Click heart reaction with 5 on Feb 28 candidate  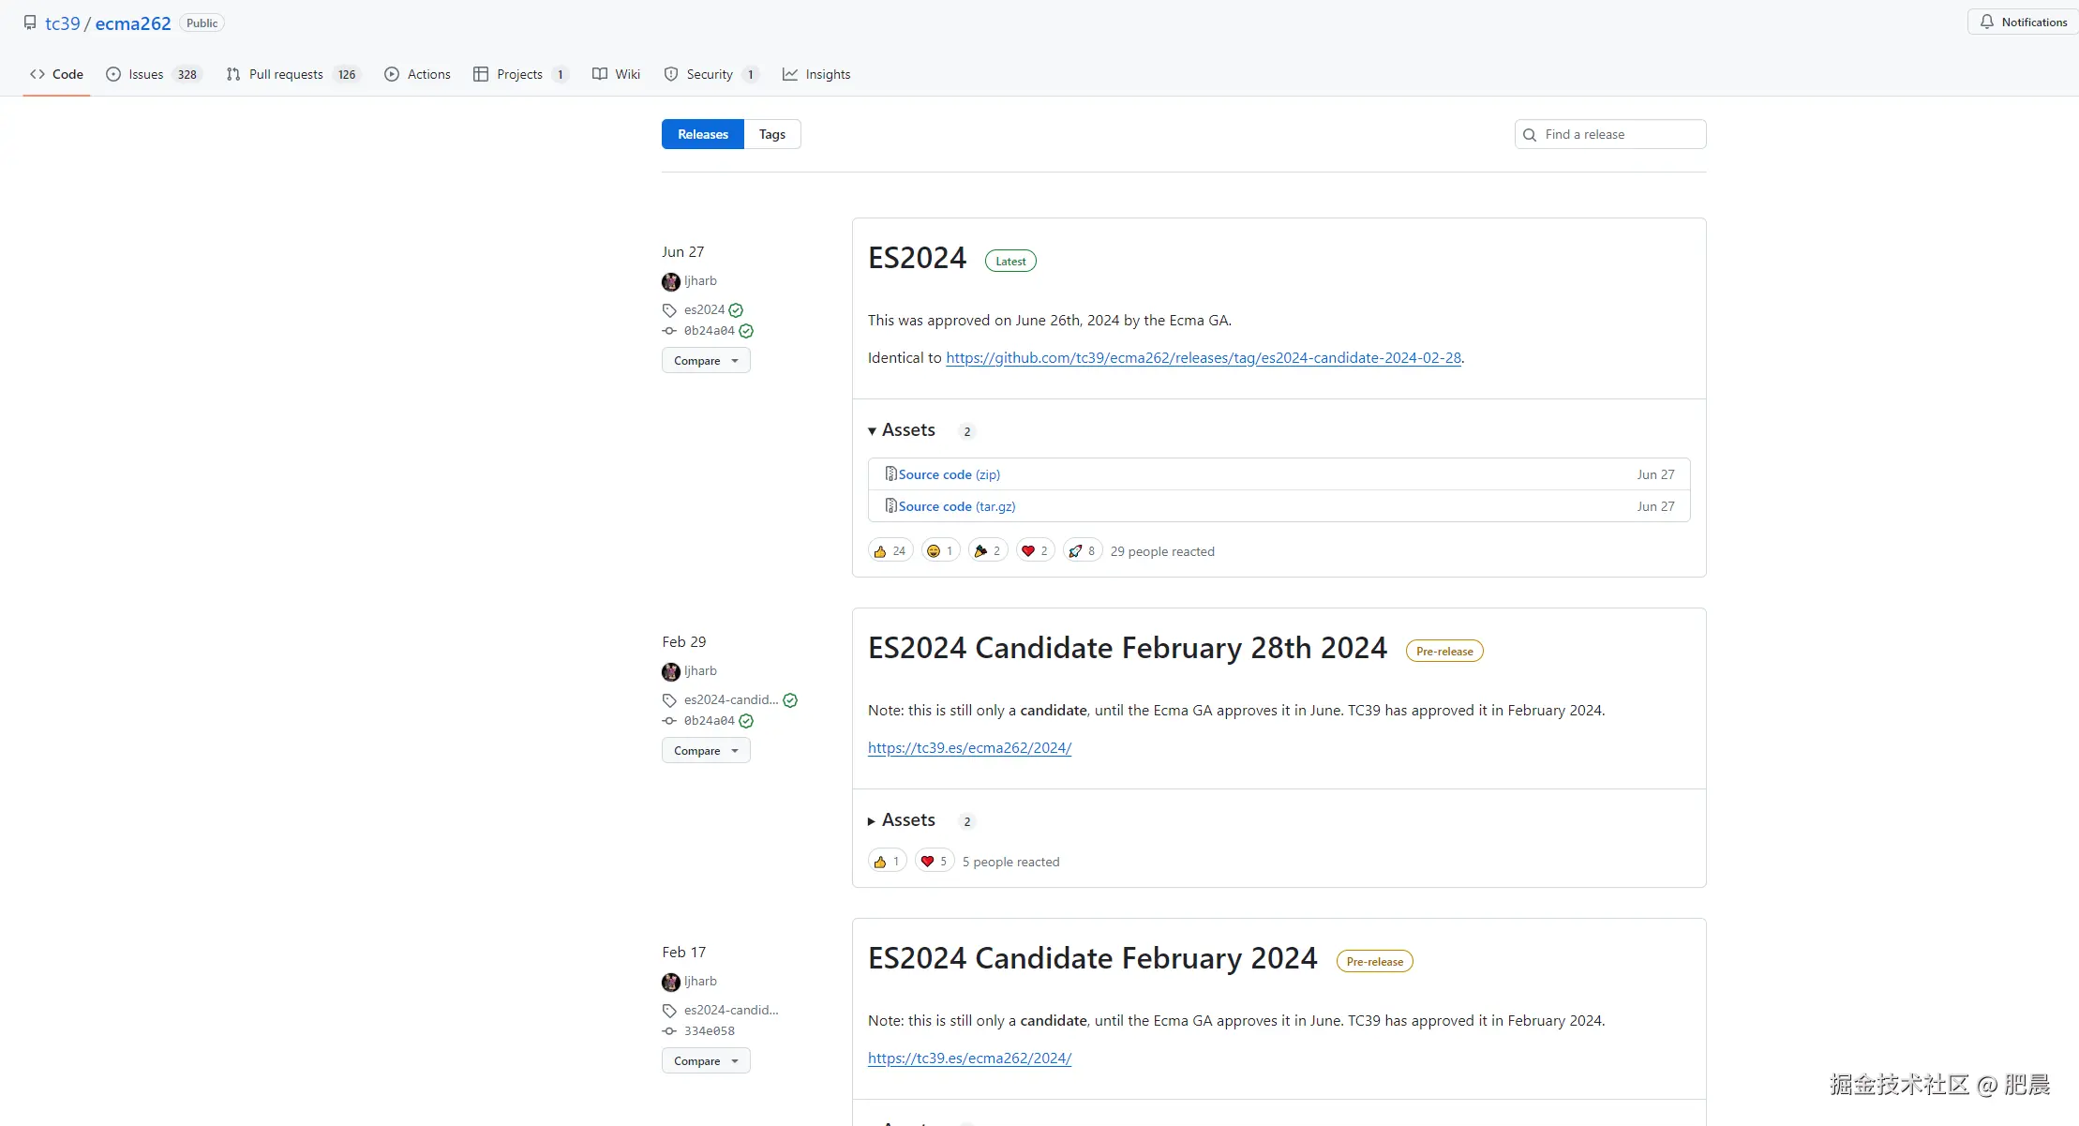coord(934,862)
